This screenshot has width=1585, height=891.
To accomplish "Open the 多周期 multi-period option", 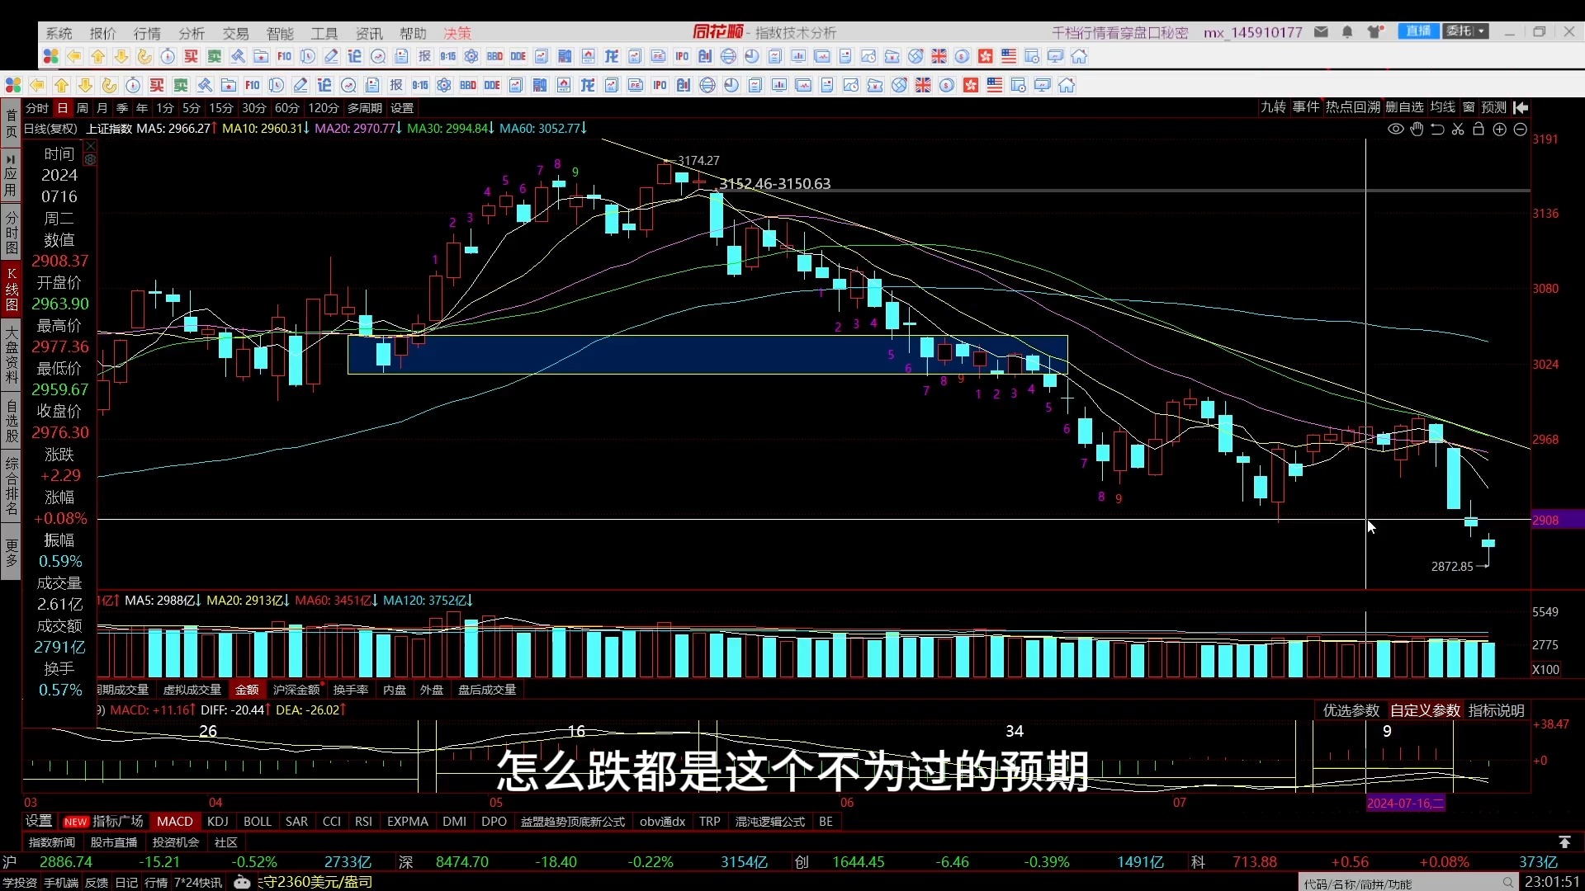I will click(x=364, y=108).
